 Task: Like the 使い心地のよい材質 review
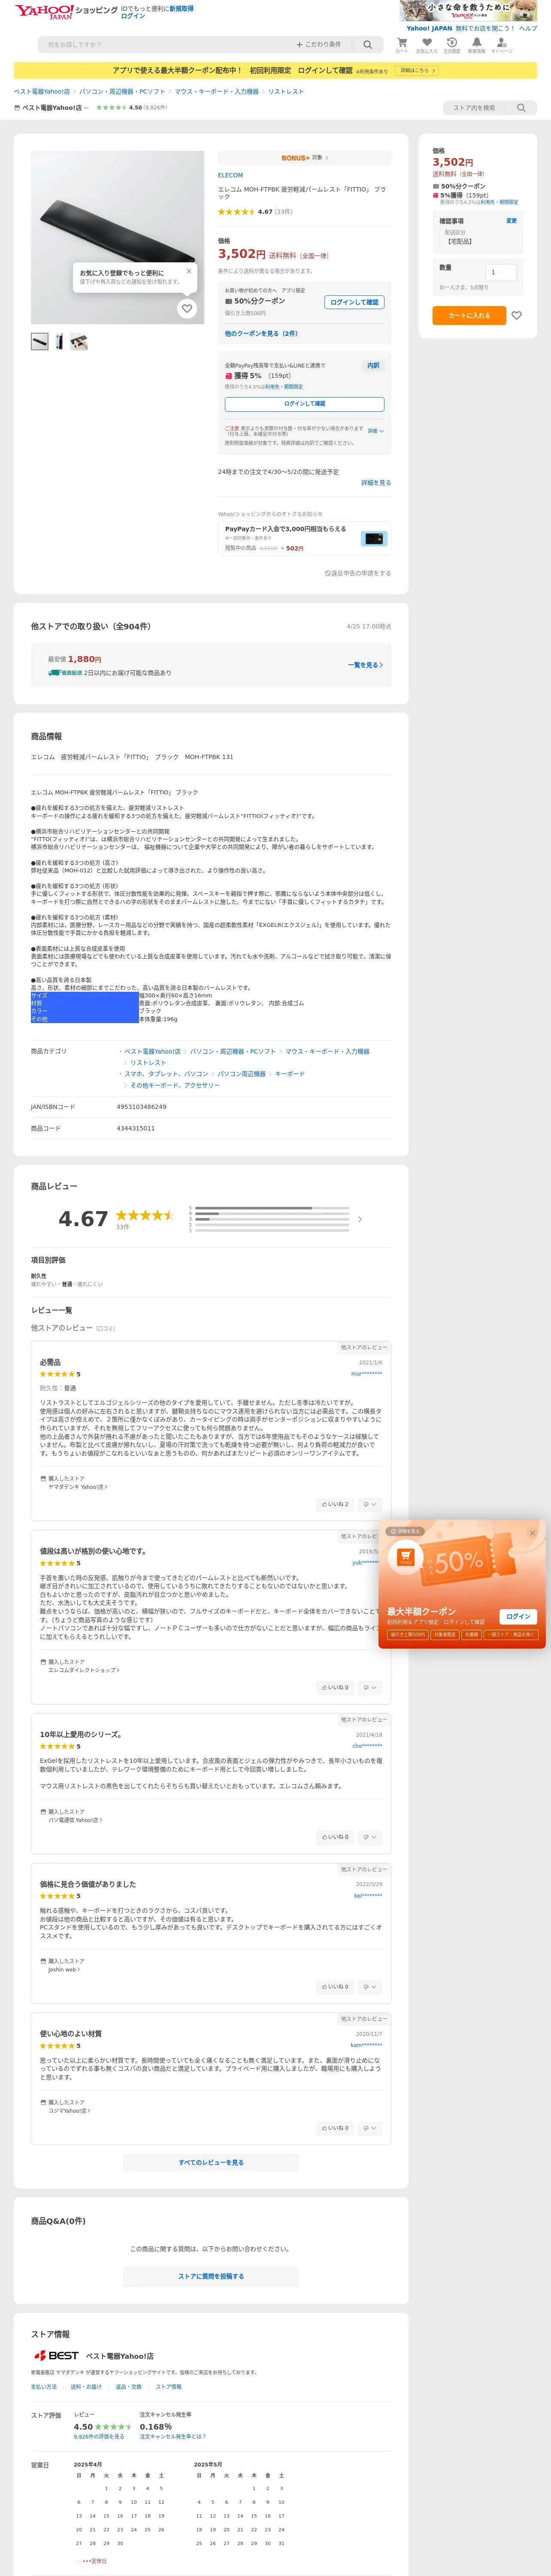(335, 2128)
